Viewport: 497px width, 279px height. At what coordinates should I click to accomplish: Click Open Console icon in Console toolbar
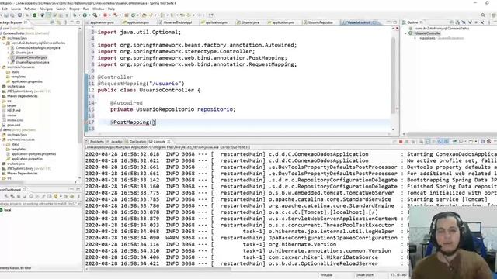pos(471,141)
